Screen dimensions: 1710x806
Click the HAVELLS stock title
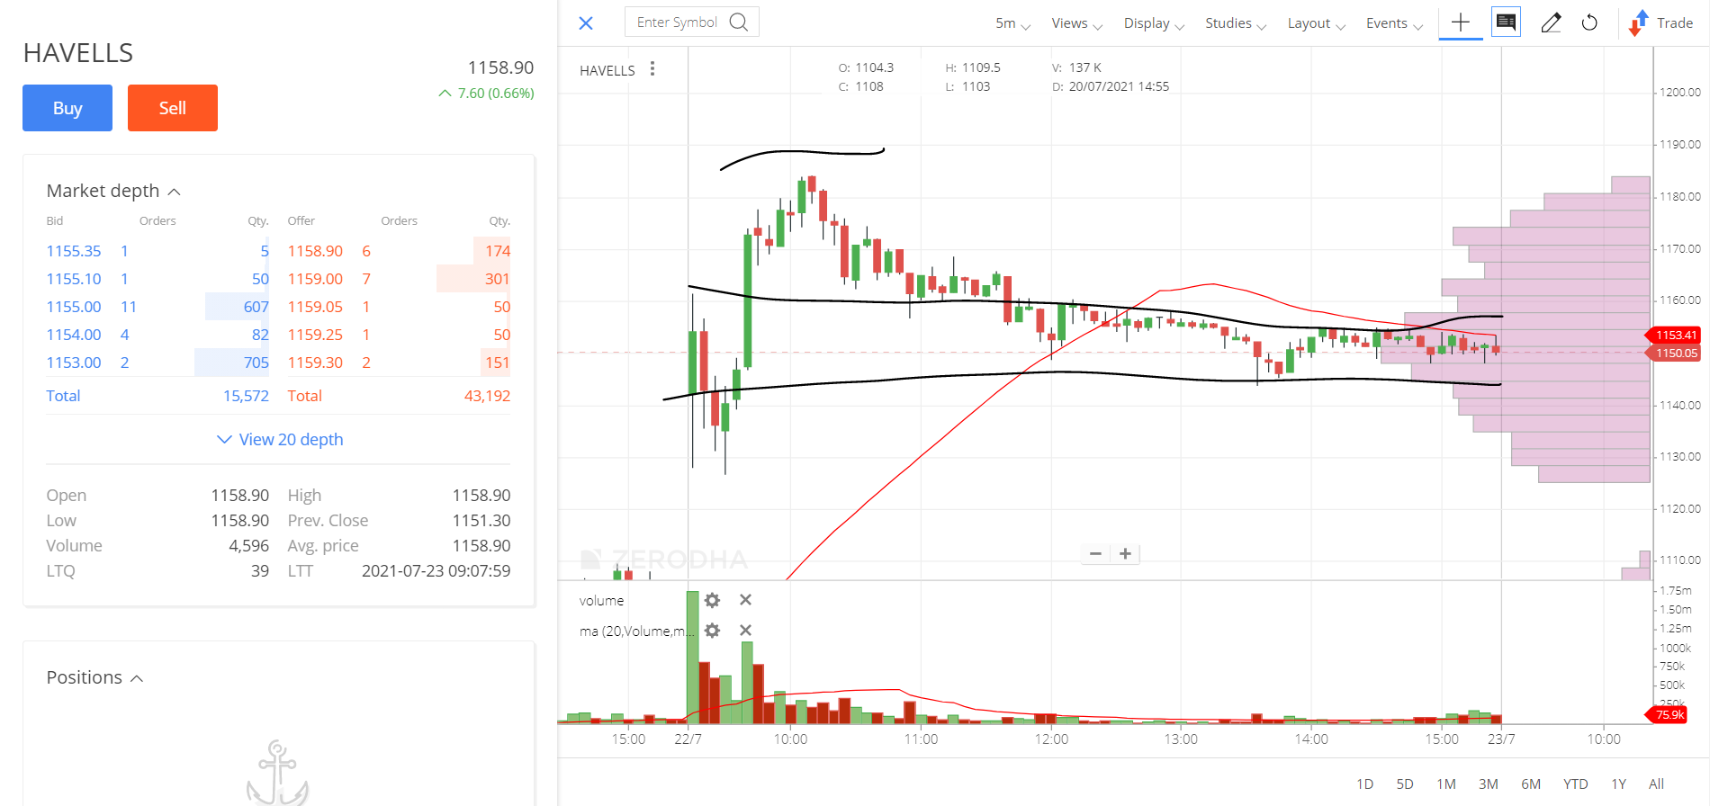pos(78,53)
